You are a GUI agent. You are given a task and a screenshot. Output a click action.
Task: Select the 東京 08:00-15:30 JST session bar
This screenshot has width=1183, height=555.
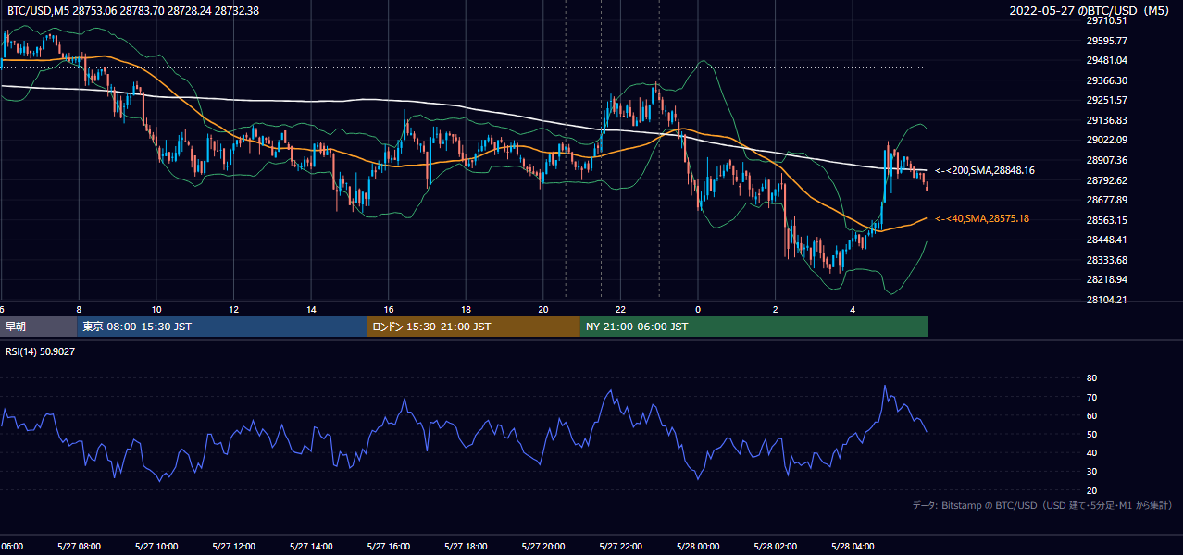tap(222, 327)
